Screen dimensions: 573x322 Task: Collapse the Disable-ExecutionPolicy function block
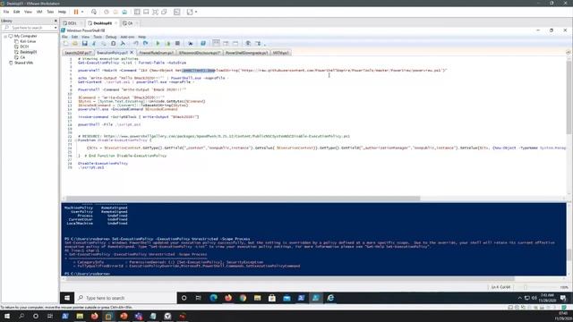(x=75, y=140)
